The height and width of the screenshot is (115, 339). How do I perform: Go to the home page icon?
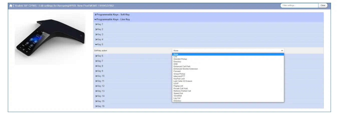[11, 6]
